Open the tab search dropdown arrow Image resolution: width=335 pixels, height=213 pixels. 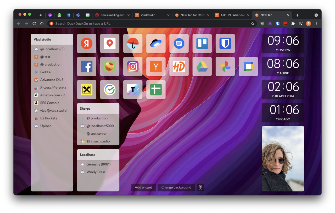[x=316, y=15]
